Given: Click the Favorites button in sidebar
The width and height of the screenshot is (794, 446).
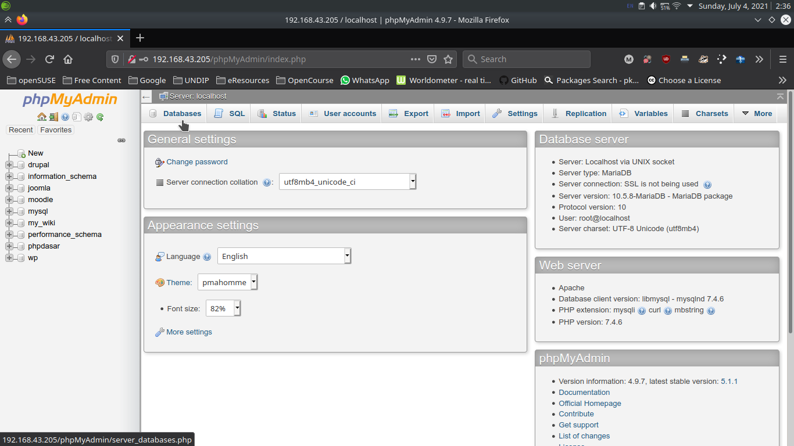Looking at the screenshot, I should pos(56,130).
